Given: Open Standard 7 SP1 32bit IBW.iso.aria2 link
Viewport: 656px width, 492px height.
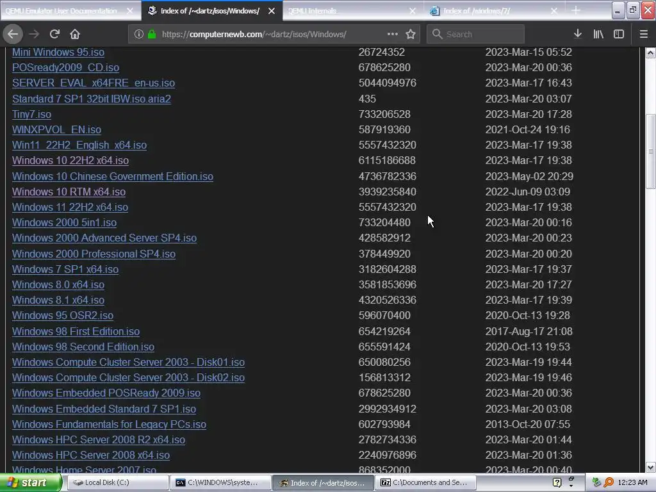Looking at the screenshot, I should (92, 99).
